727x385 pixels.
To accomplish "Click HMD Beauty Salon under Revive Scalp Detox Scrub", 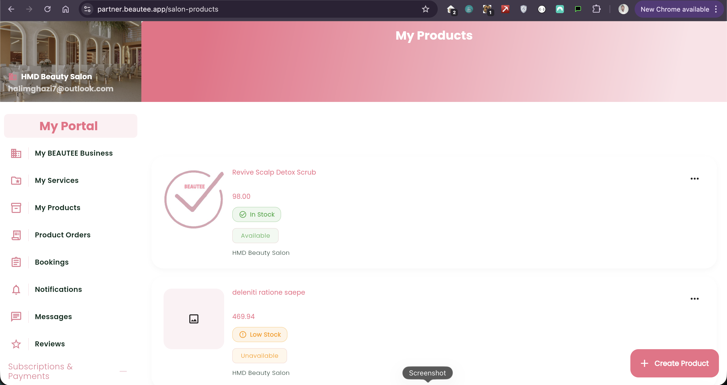I will [261, 253].
